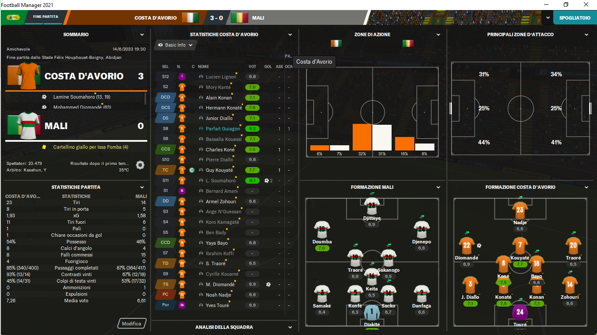Image resolution: width=597 pixels, height=335 pixels.
Task: Click the captain badge beside Guy Kouyaté
Action: pos(192,170)
